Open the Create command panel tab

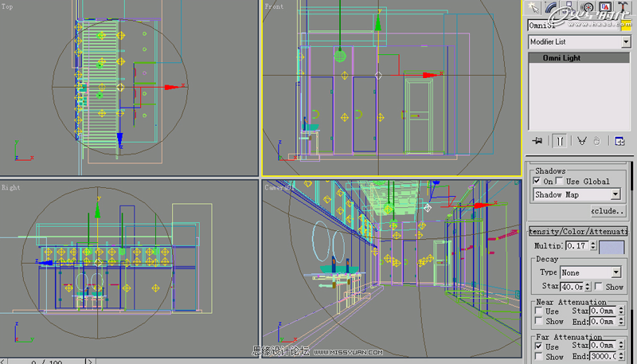533,7
